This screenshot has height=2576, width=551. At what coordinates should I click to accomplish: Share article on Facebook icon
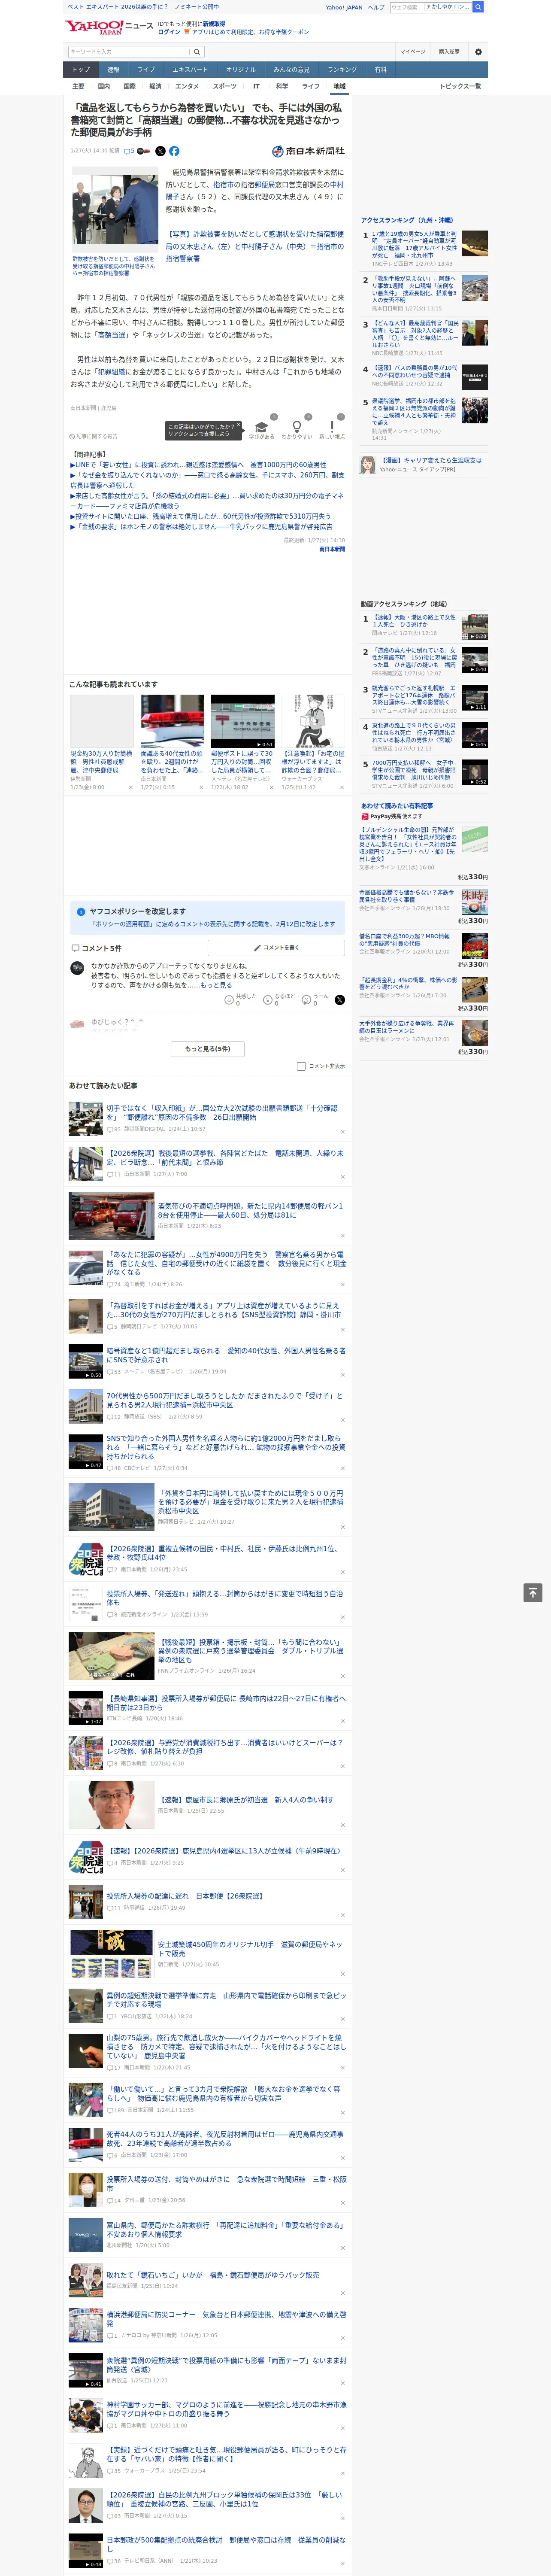tap(174, 151)
